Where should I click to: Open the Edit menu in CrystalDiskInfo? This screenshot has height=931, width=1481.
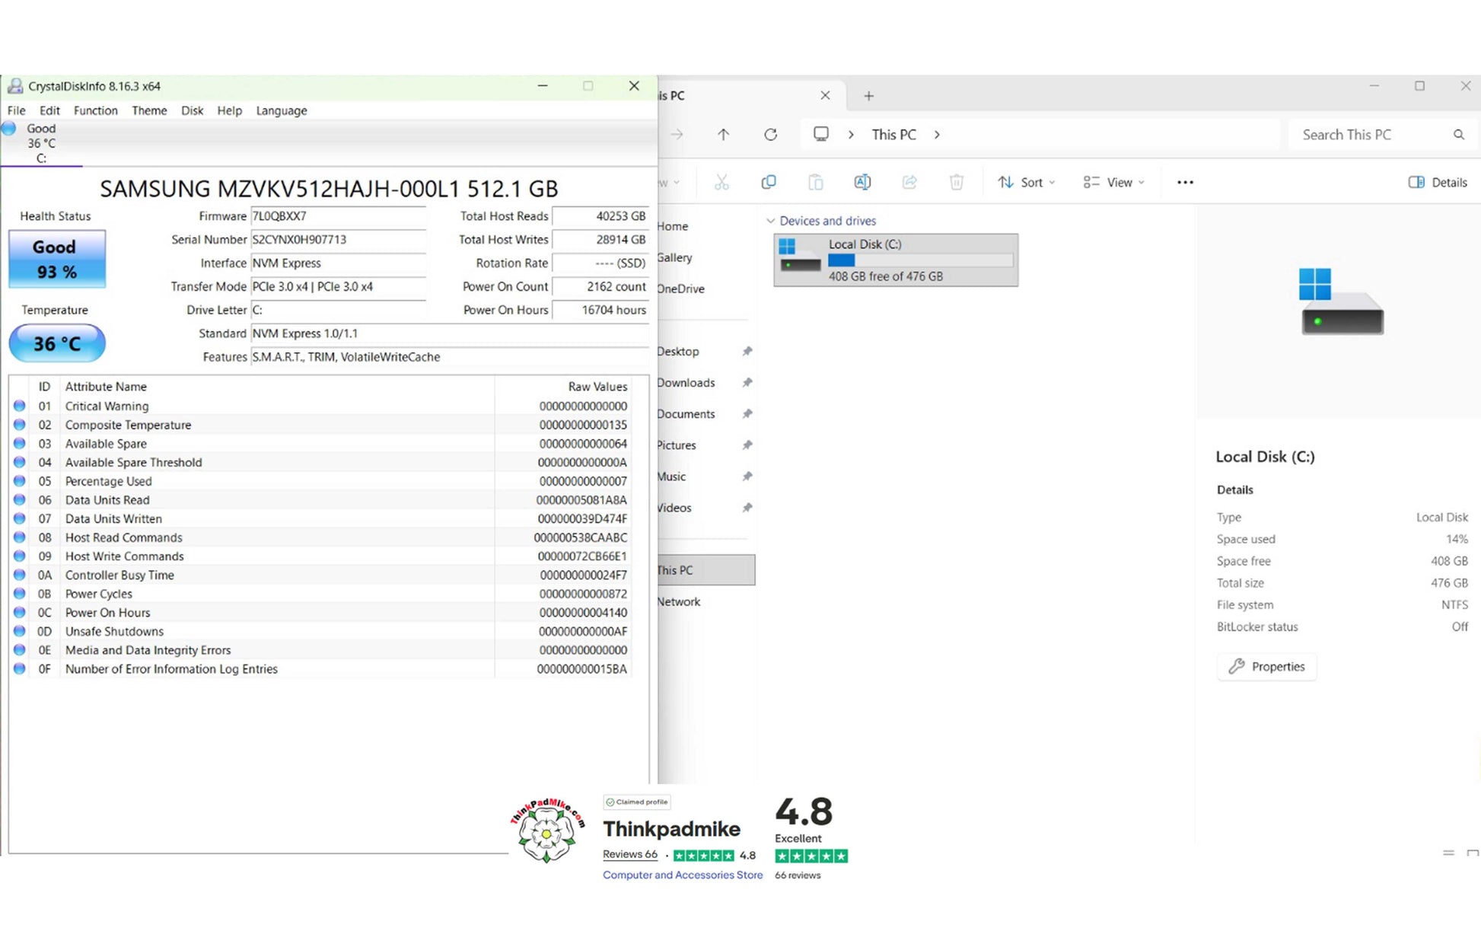pos(49,110)
